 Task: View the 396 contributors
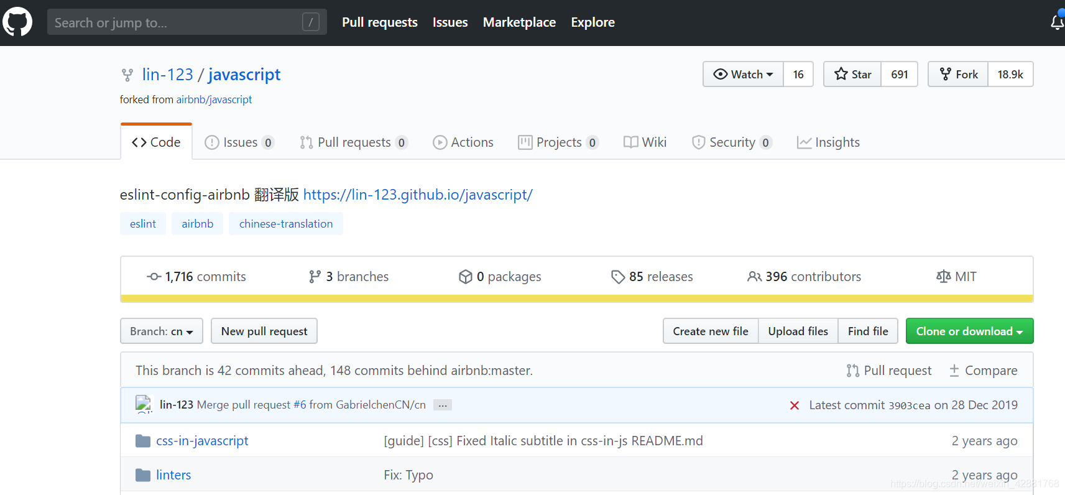pos(805,277)
